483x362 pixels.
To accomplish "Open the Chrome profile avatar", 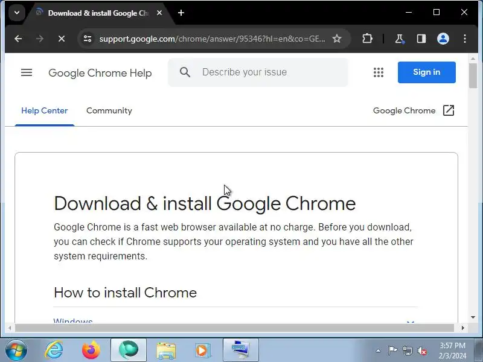I will (x=443, y=39).
